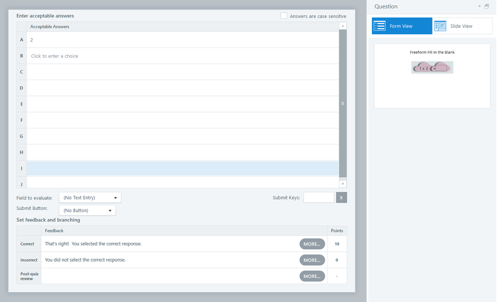Switch to Slide View
Screen dimensions: 497x302
click(462, 26)
